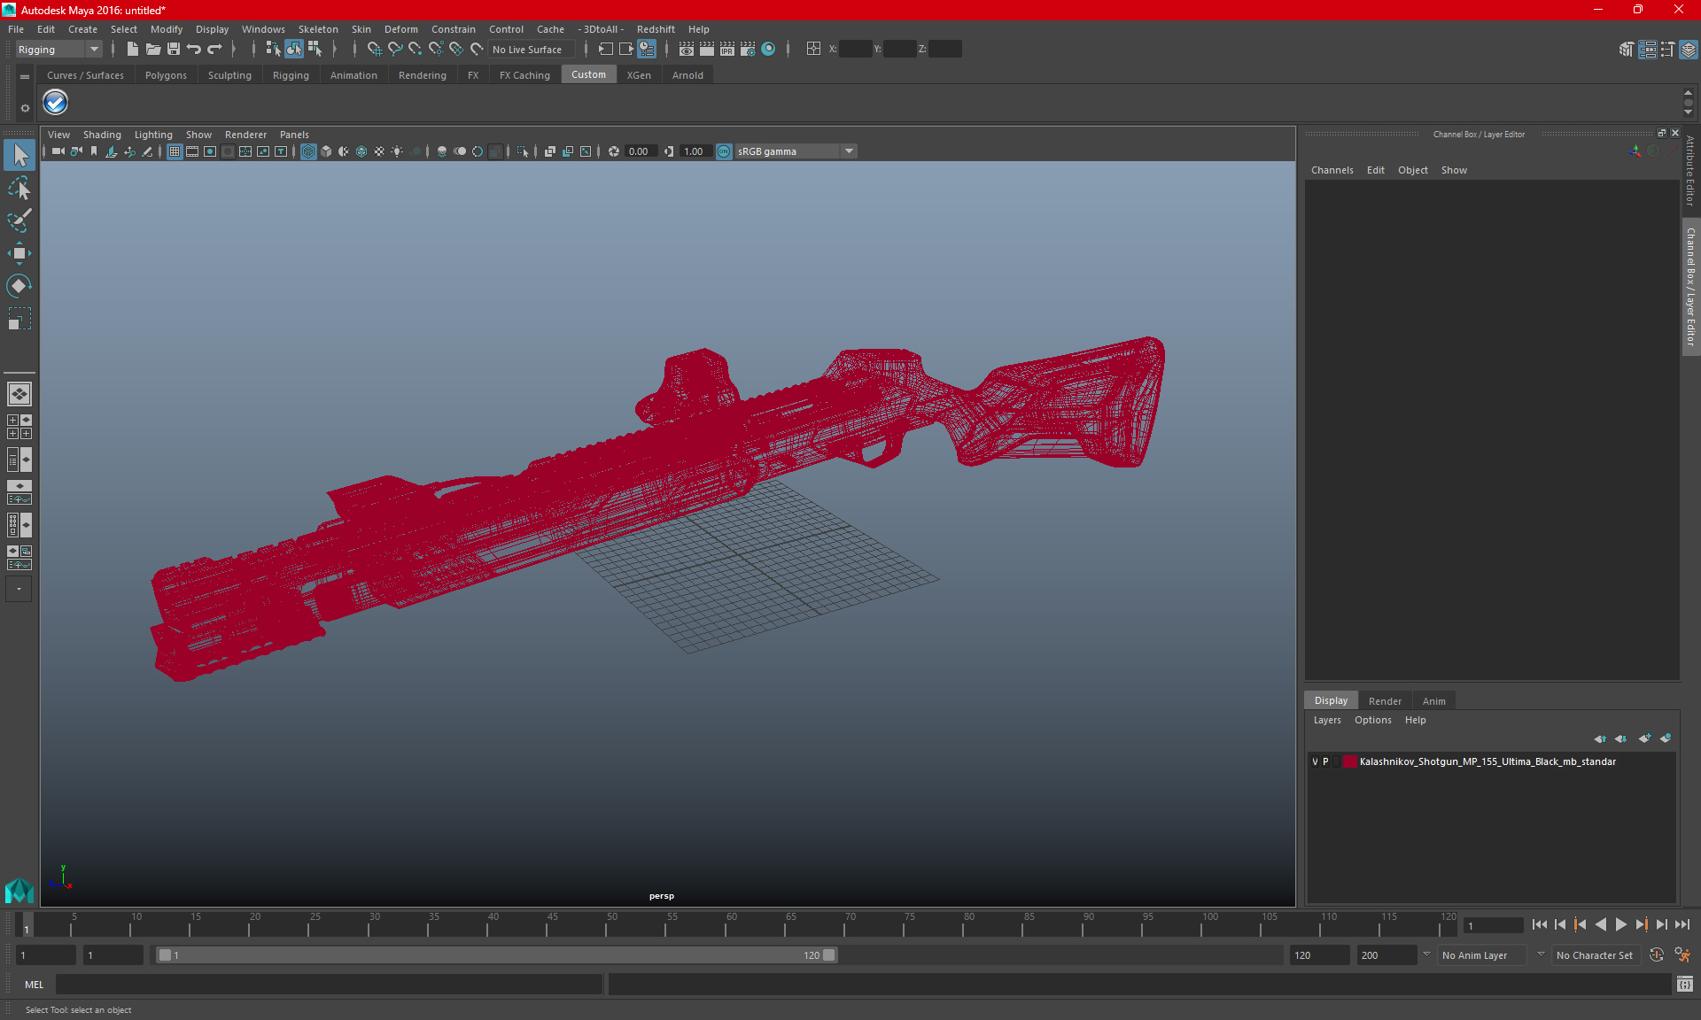Screen dimensions: 1701x1020
Task: Select the Rotate tool
Action: tap(19, 286)
